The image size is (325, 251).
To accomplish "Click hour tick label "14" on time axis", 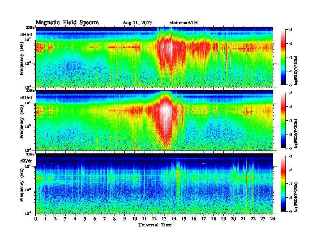I will (x=174, y=219).
